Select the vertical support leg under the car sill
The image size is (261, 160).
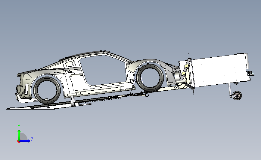(x=73, y=101)
